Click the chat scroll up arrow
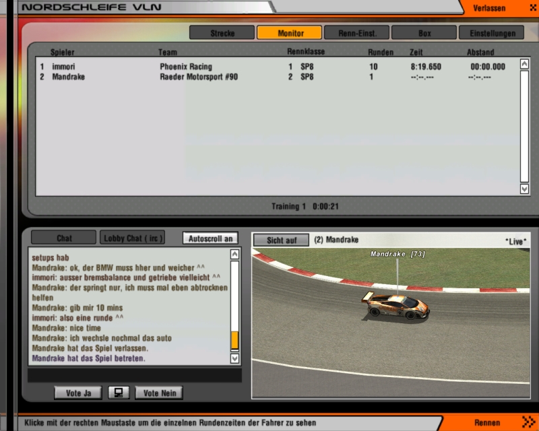Viewport: 539px width, 431px height. [234, 255]
